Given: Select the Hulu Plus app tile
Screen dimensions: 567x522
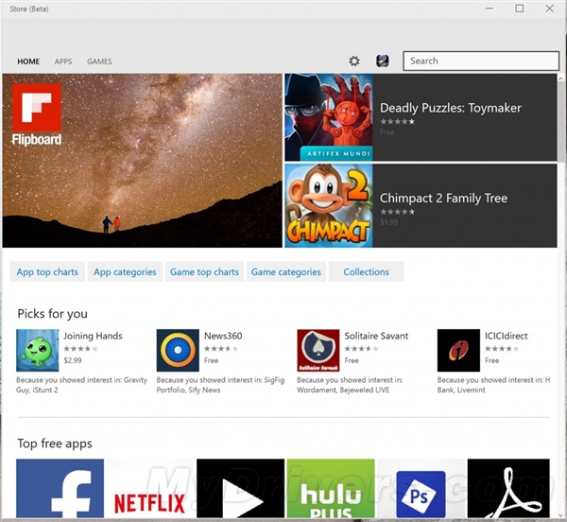Looking at the screenshot, I should coord(331,488).
